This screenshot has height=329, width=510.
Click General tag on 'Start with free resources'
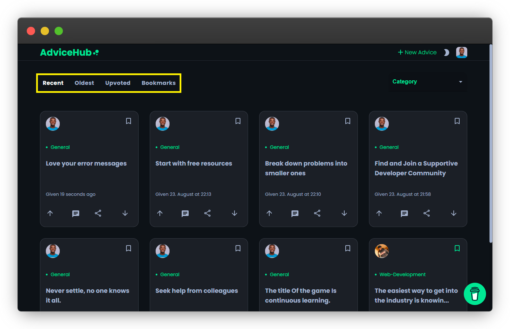pos(170,147)
